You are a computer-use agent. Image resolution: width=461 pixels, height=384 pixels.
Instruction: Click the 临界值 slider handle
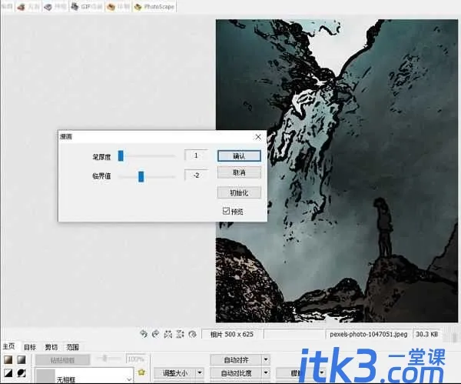[x=141, y=176]
